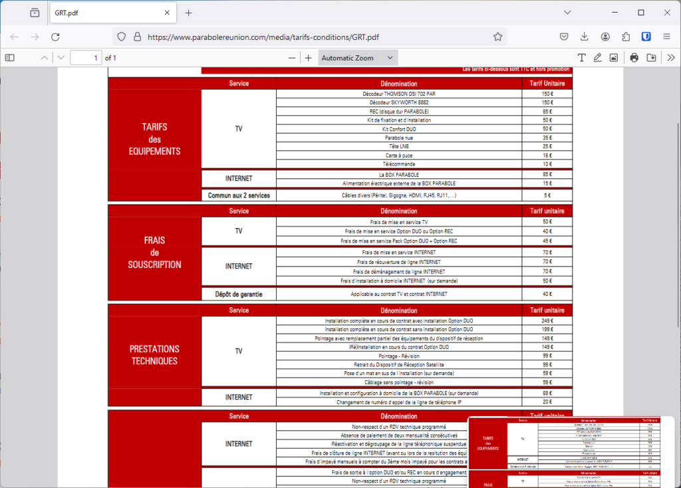Open the Firefox application menu
The width and height of the screenshot is (681, 488).
click(667, 37)
